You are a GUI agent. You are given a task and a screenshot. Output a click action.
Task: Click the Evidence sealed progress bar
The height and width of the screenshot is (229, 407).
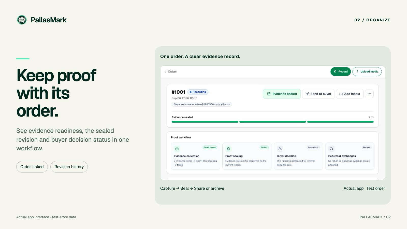coord(273,122)
